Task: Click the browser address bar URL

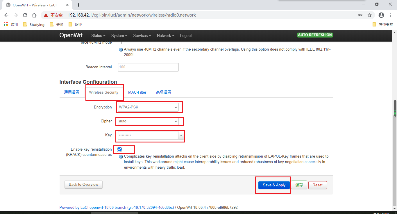Action: pyautogui.click(x=133, y=15)
